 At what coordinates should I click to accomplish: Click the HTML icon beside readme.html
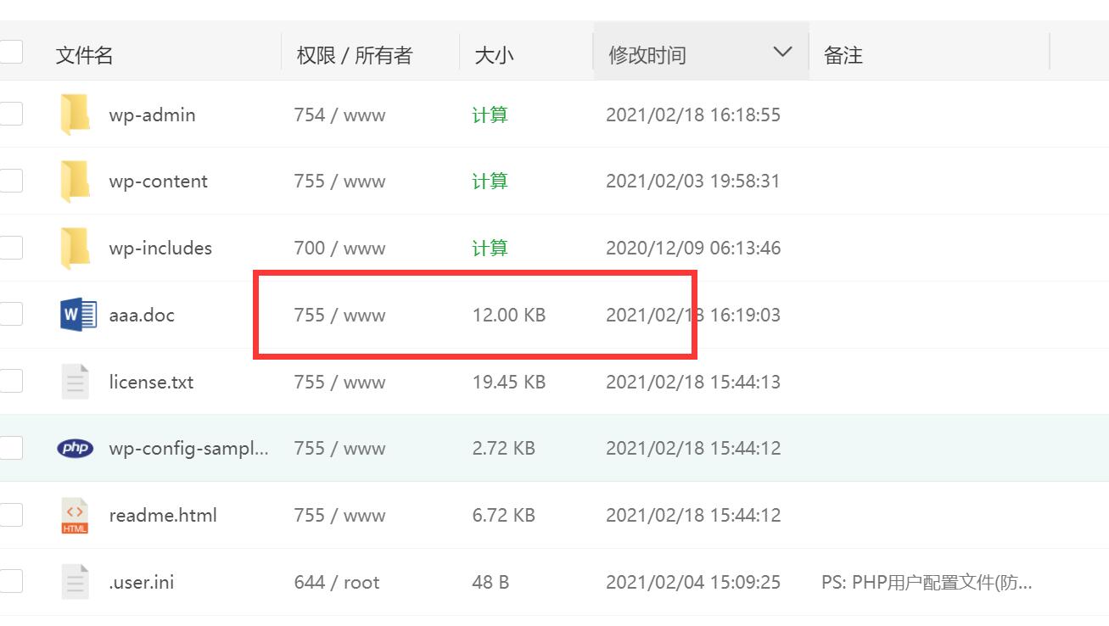pos(75,515)
